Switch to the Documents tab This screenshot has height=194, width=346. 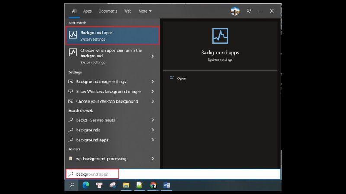[x=108, y=11]
